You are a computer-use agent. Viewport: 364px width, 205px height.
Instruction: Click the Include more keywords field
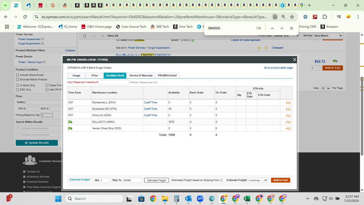42,128
